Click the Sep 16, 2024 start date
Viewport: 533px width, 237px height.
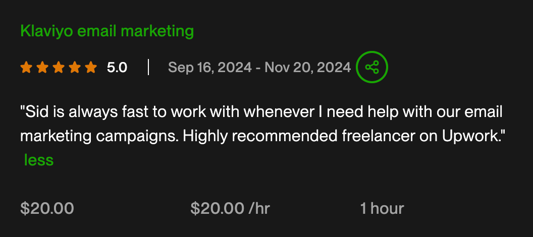pos(209,67)
